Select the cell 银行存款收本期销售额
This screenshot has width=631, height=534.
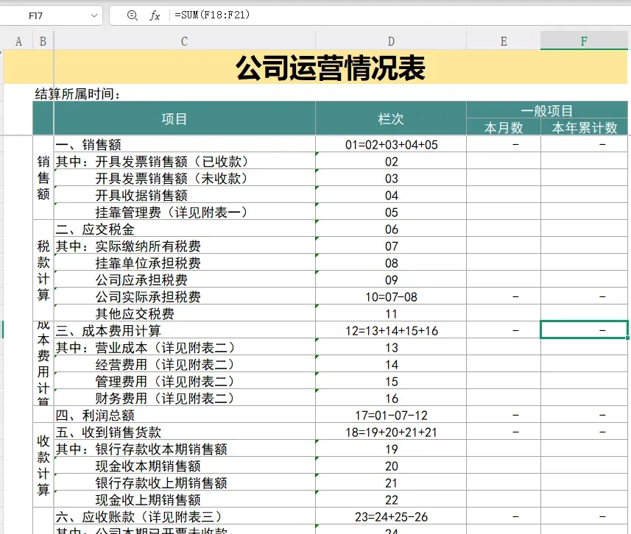pos(185,449)
